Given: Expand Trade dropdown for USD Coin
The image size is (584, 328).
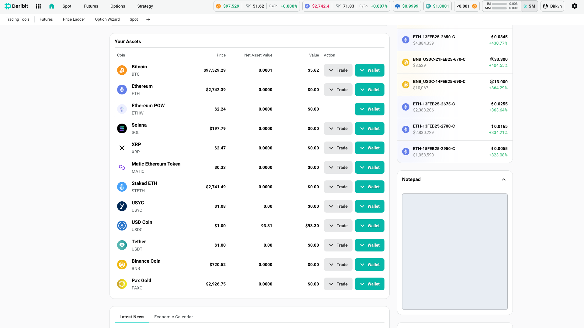Looking at the screenshot, I should click(x=338, y=226).
